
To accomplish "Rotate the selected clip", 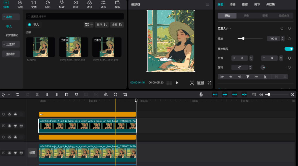I will [115, 94].
